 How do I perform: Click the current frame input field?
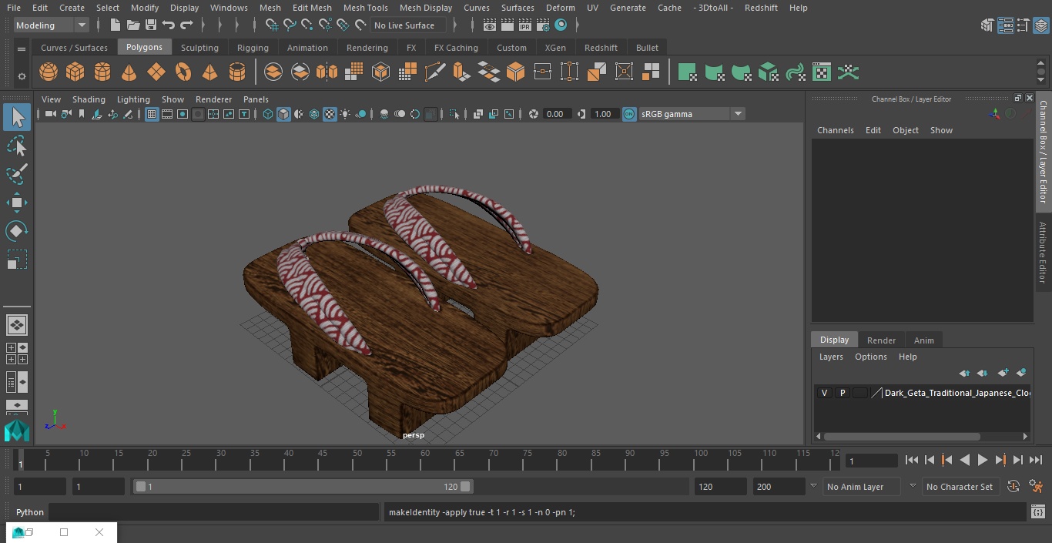(x=871, y=461)
